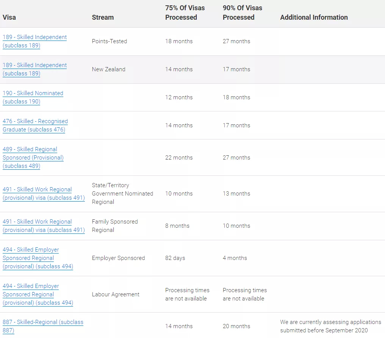
Task: Click the 4 months cell
Action: [235, 258]
